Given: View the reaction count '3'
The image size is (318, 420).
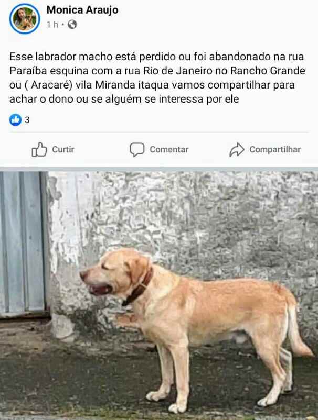Looking at the screenshot, I should click(27, 120).
